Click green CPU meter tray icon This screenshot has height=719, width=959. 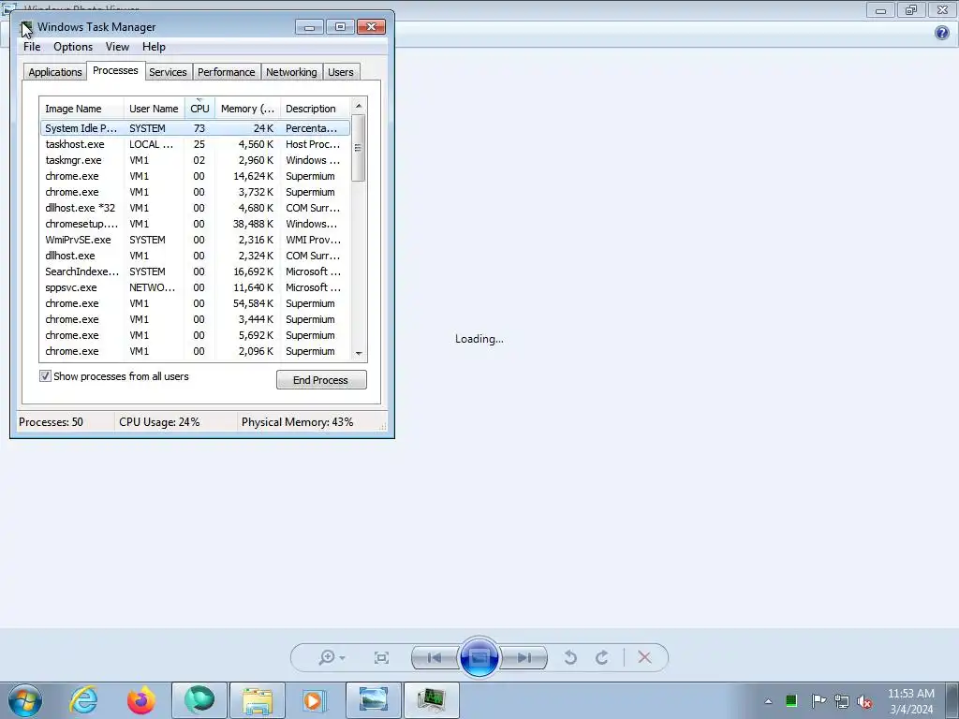click(791, 700)
